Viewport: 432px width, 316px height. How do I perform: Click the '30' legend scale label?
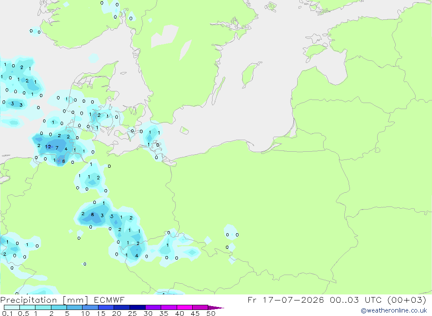(x=148, y=313)
